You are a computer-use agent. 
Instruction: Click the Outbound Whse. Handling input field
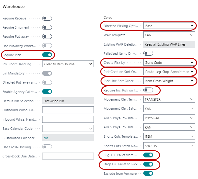(68, 110)
